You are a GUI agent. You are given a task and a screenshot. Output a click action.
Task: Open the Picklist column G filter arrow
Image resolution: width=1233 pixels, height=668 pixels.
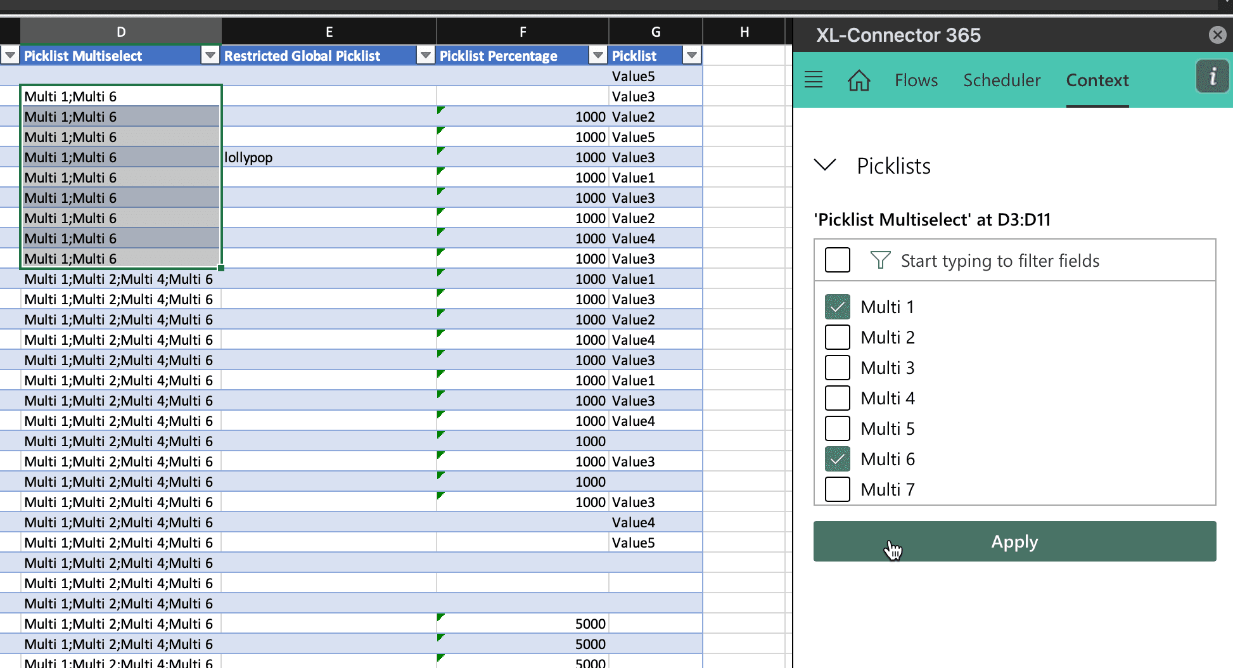pos(692,56)
